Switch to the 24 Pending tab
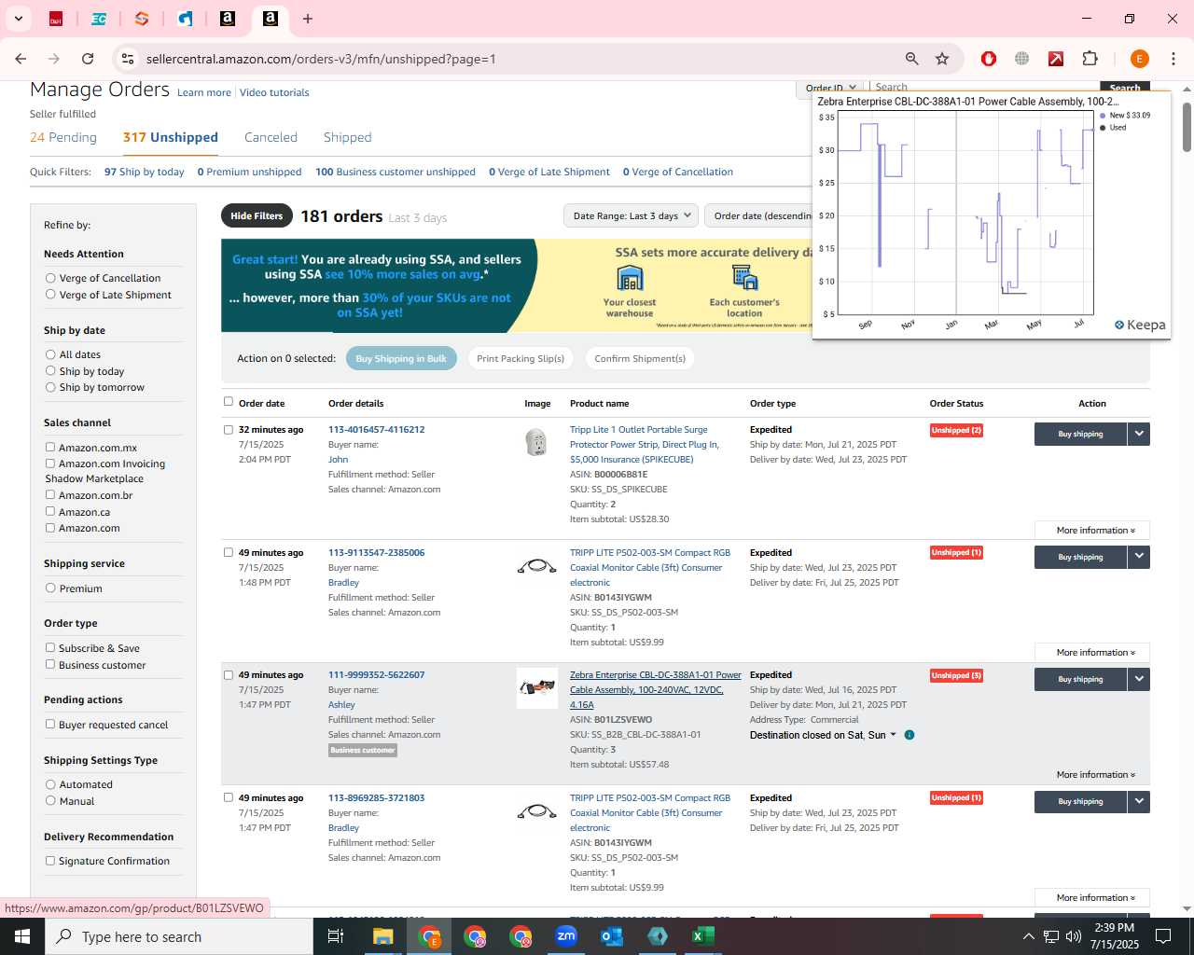The image size is (1194, 955). [x=63, y=137]
